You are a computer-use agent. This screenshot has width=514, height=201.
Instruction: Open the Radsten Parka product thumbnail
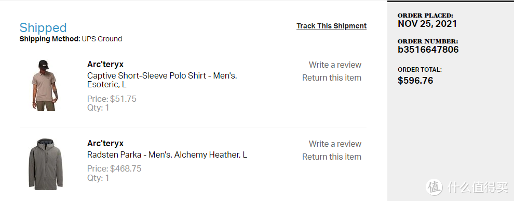46,164
